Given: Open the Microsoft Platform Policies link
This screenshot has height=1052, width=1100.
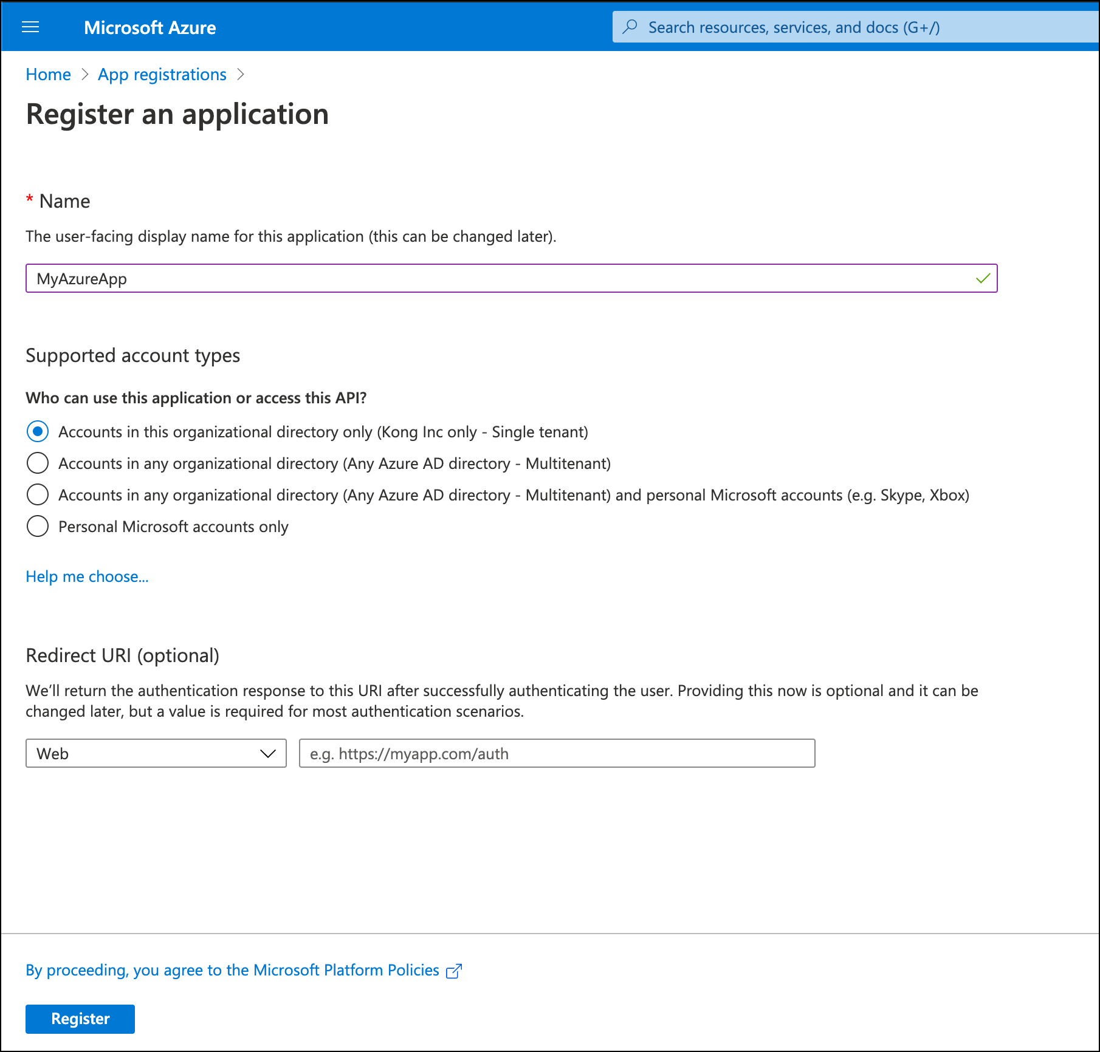Looking at the screenshot, I should click(x=232, y=971).
